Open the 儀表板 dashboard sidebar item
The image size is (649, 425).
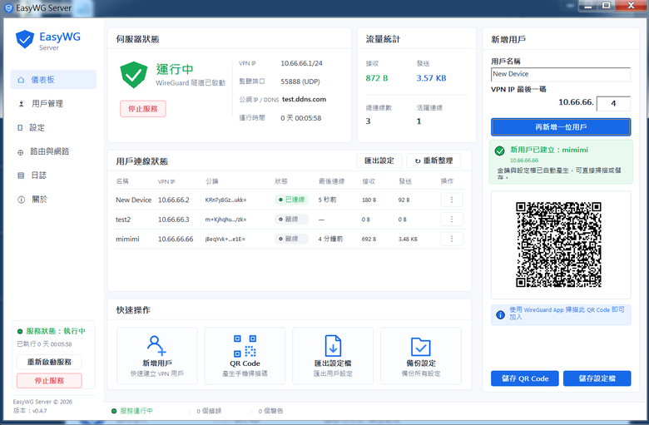[53, 80]
